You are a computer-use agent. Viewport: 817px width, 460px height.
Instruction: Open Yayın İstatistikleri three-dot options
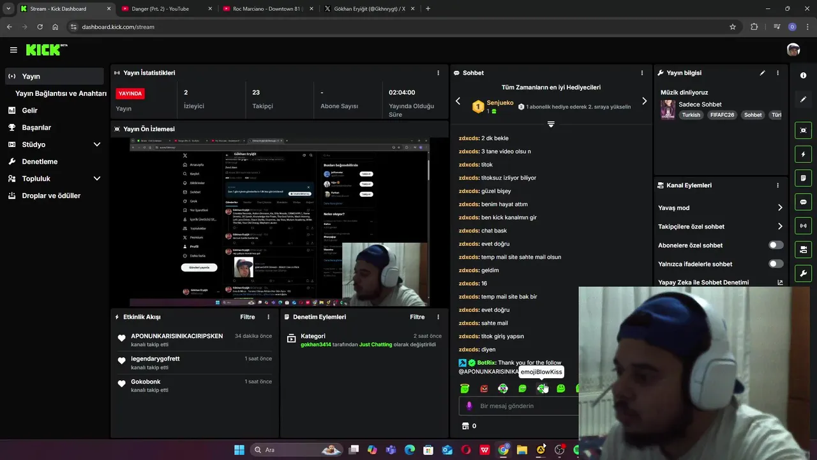(x=438, y=73)
